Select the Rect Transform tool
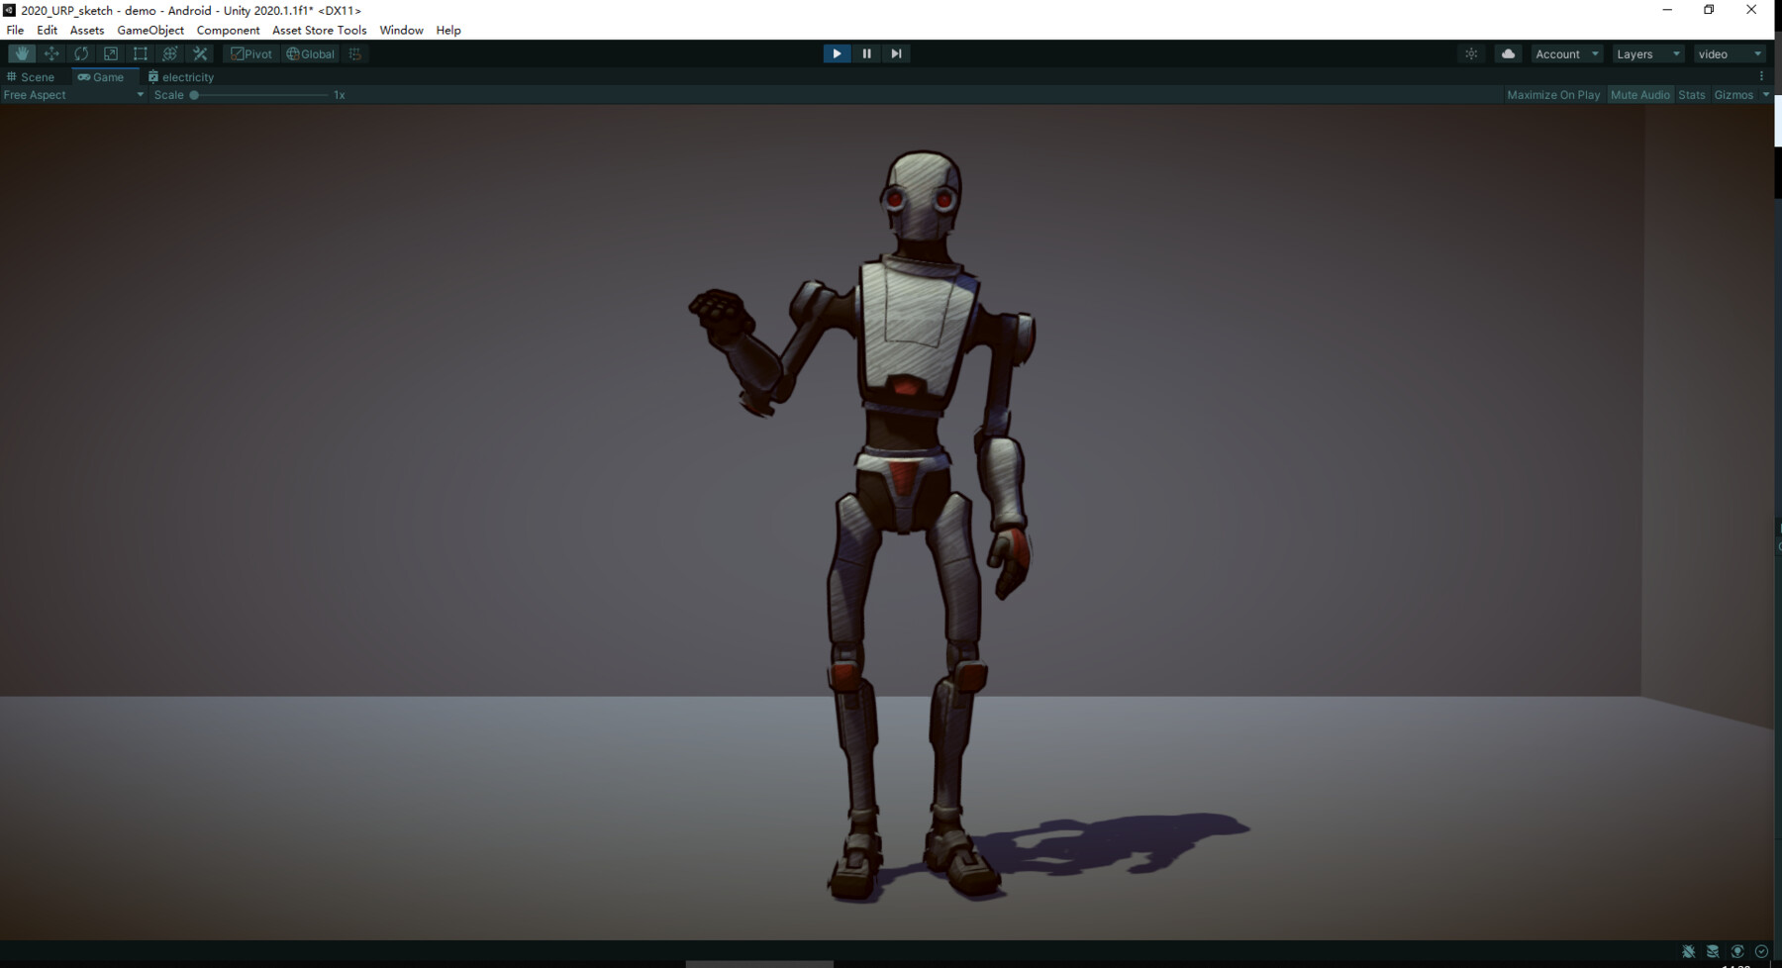The image size is (1782, 968). point(140,53)
